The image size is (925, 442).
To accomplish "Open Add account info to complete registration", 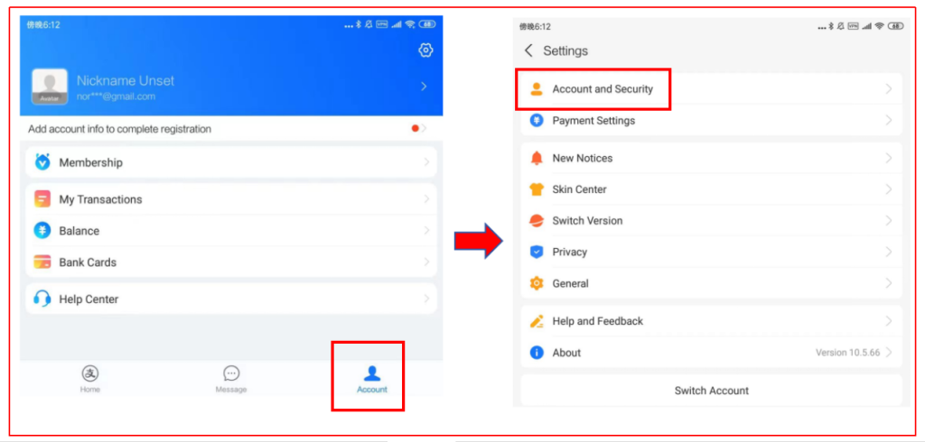I will 231,128.
